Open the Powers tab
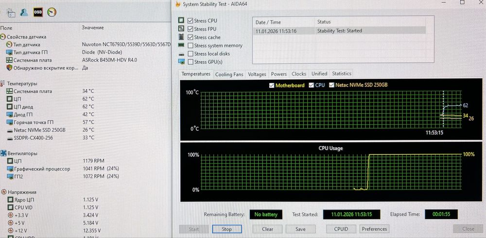 (x=279, y=74)
